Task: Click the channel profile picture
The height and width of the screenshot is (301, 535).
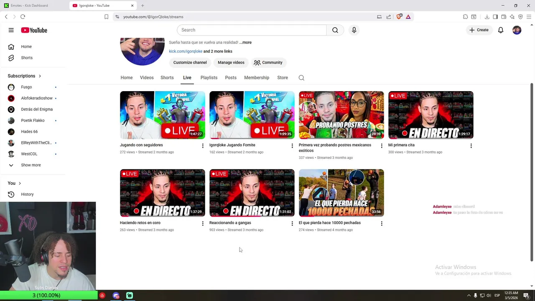Action: coord(142,51)
